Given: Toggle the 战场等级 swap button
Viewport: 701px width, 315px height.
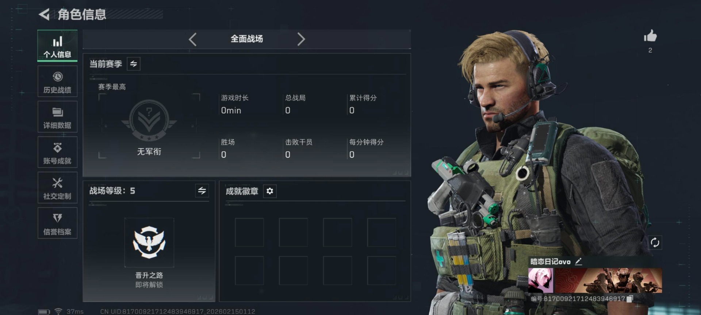Looking at the screenshot, I should click(x=202, y=191).
